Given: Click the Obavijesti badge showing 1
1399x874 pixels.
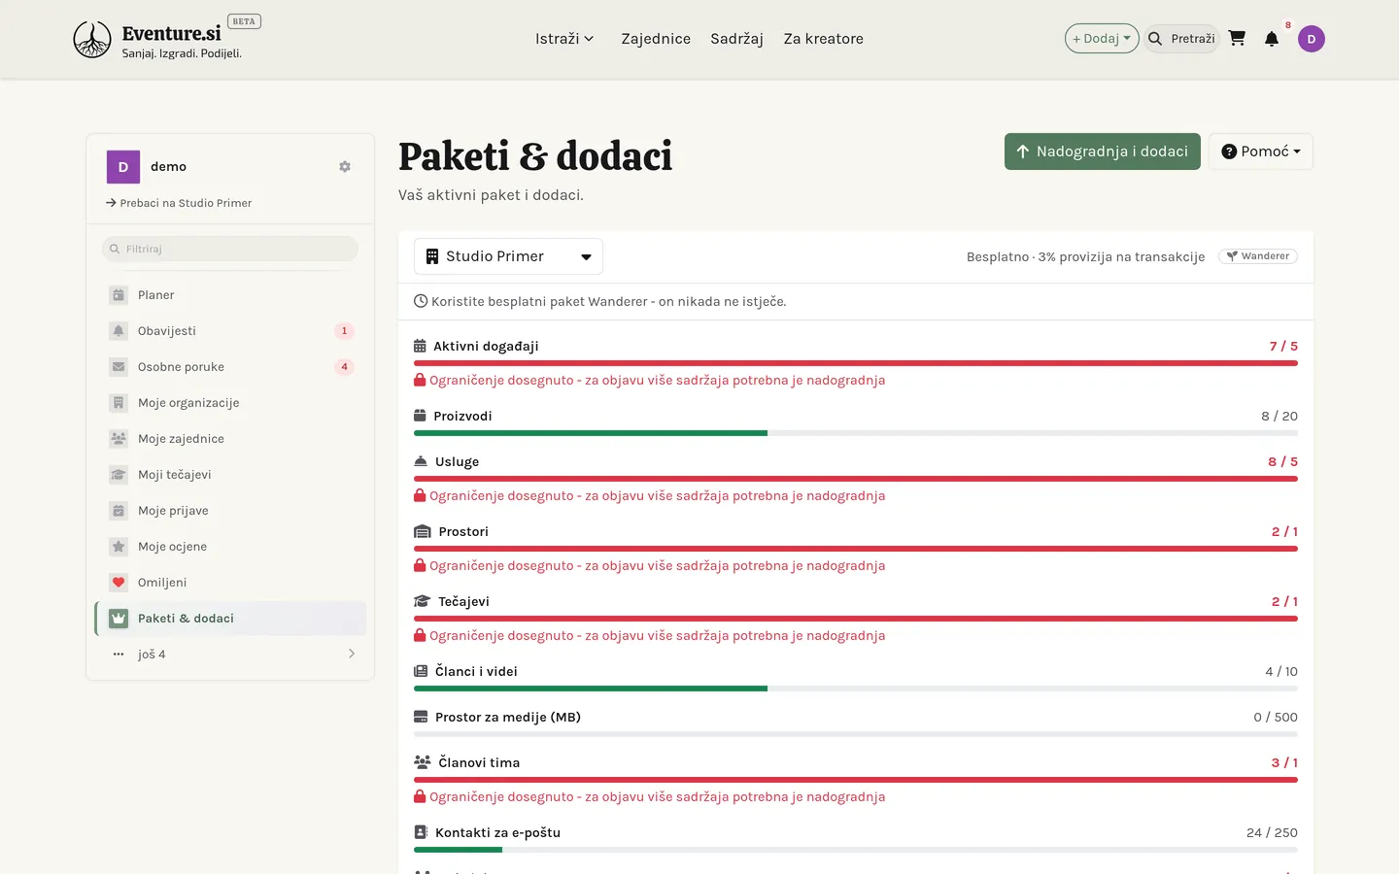Looking at the screenshot, I should click(x=344, y=331).
